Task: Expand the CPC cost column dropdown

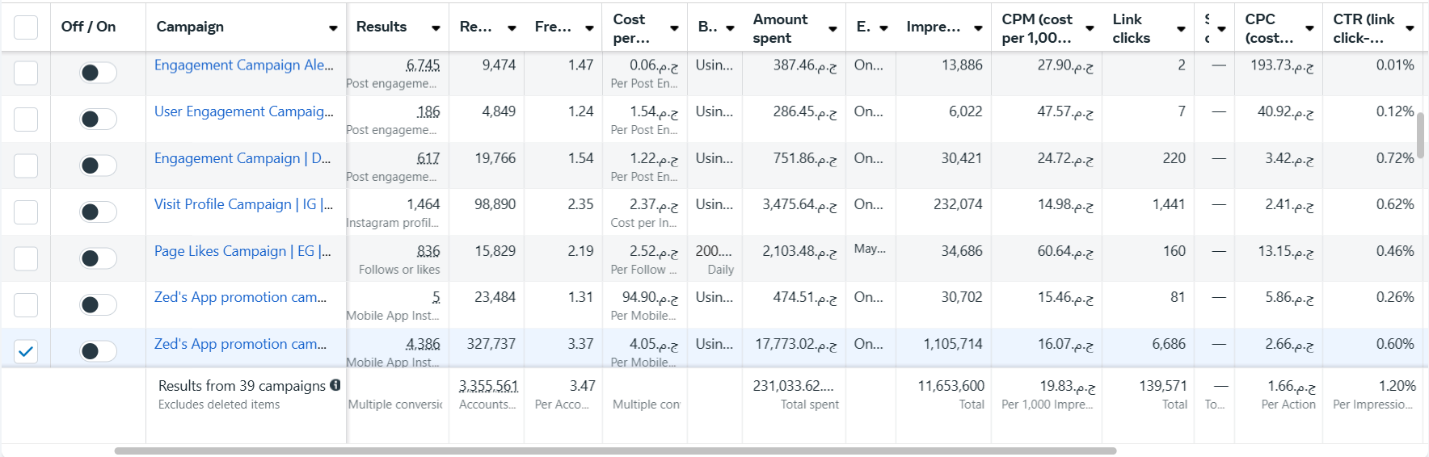Action: point(1309,28)
